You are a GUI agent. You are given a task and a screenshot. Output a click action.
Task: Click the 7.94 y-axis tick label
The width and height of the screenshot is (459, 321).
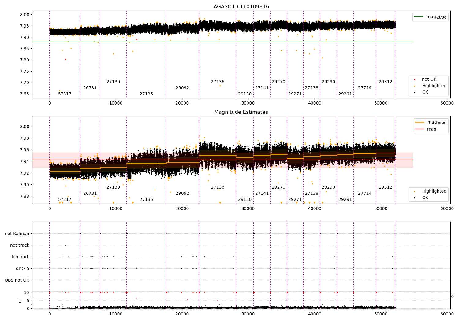[24, 161]
